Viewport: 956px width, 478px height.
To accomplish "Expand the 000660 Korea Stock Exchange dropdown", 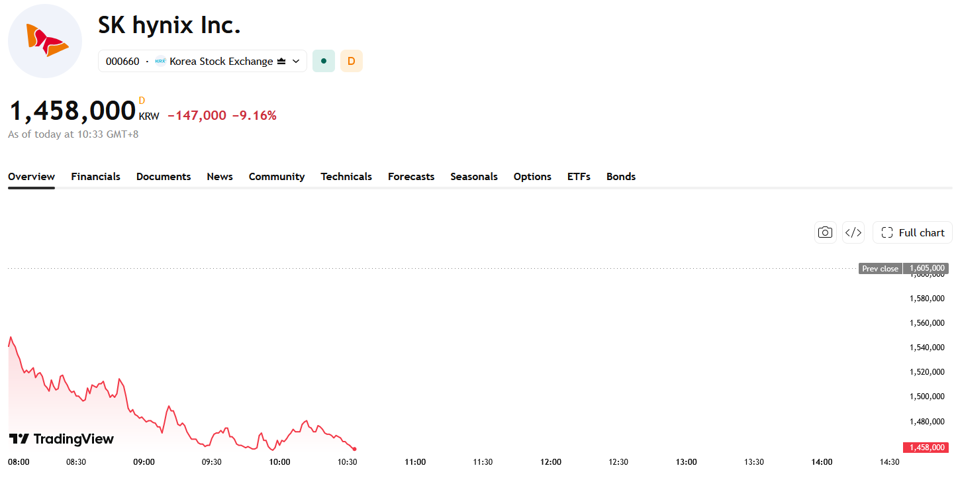I will (x=203, y=61).
